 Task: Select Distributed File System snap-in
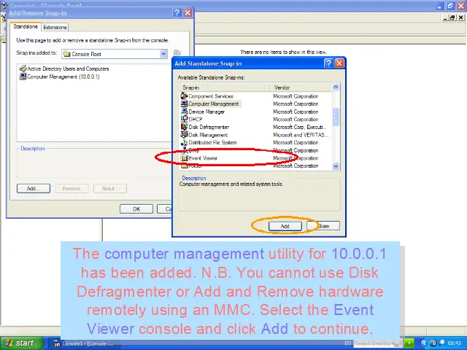[212, 143]
